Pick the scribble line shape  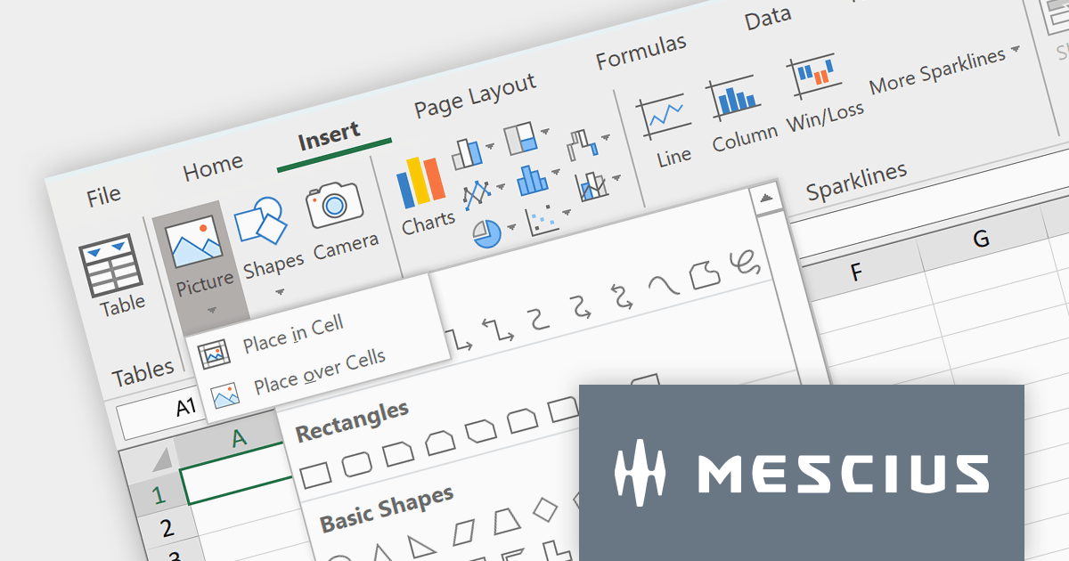click(x=744, y=261)
